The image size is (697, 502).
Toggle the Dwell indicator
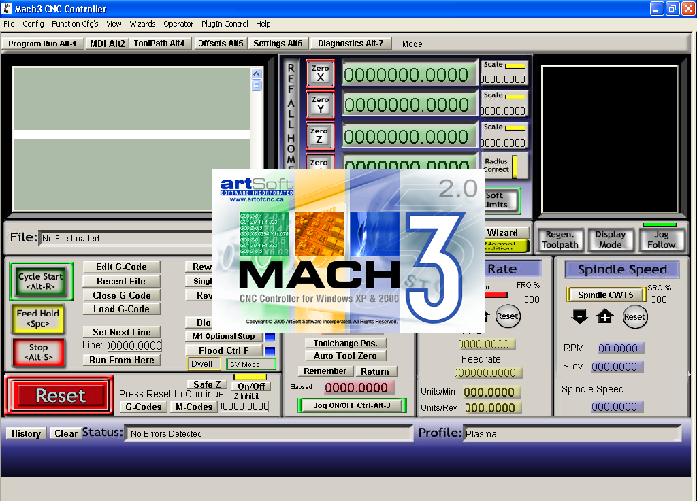(x=203, y=364)
